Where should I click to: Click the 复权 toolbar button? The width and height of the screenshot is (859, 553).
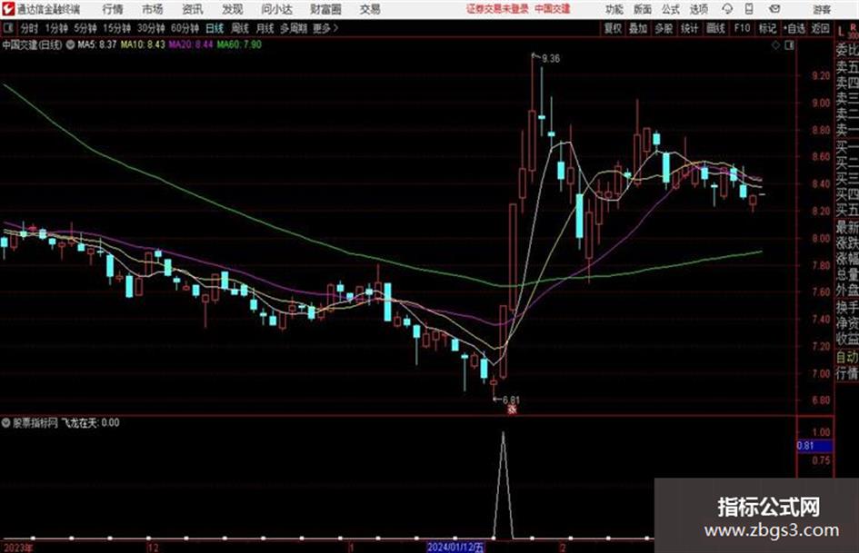[613, 28]
